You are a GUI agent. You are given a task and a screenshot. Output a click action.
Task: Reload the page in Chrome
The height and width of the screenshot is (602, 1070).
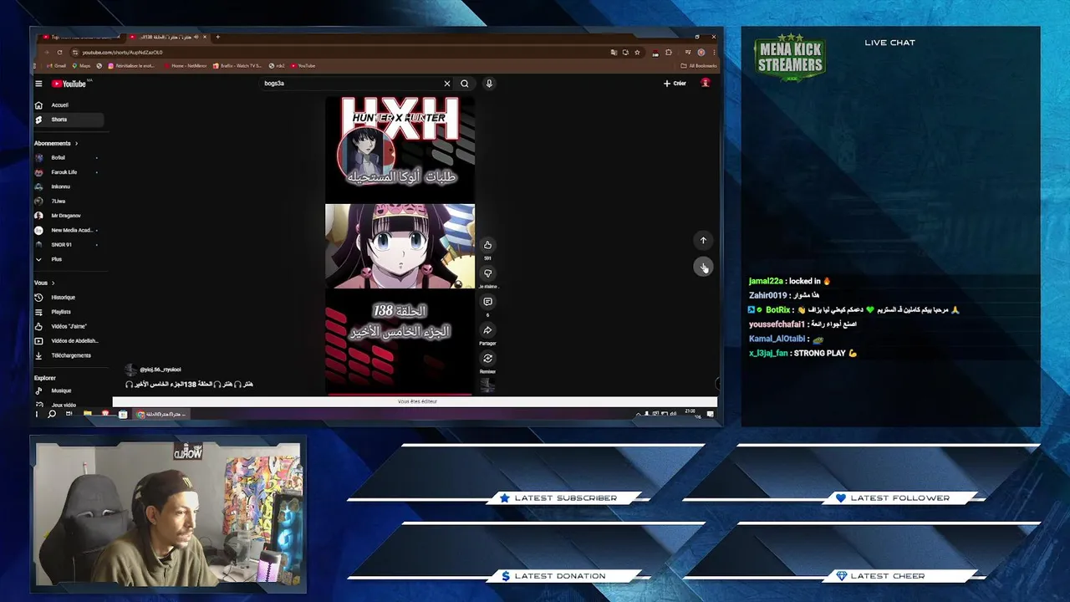pyautogui.click(x=59, y=53)
